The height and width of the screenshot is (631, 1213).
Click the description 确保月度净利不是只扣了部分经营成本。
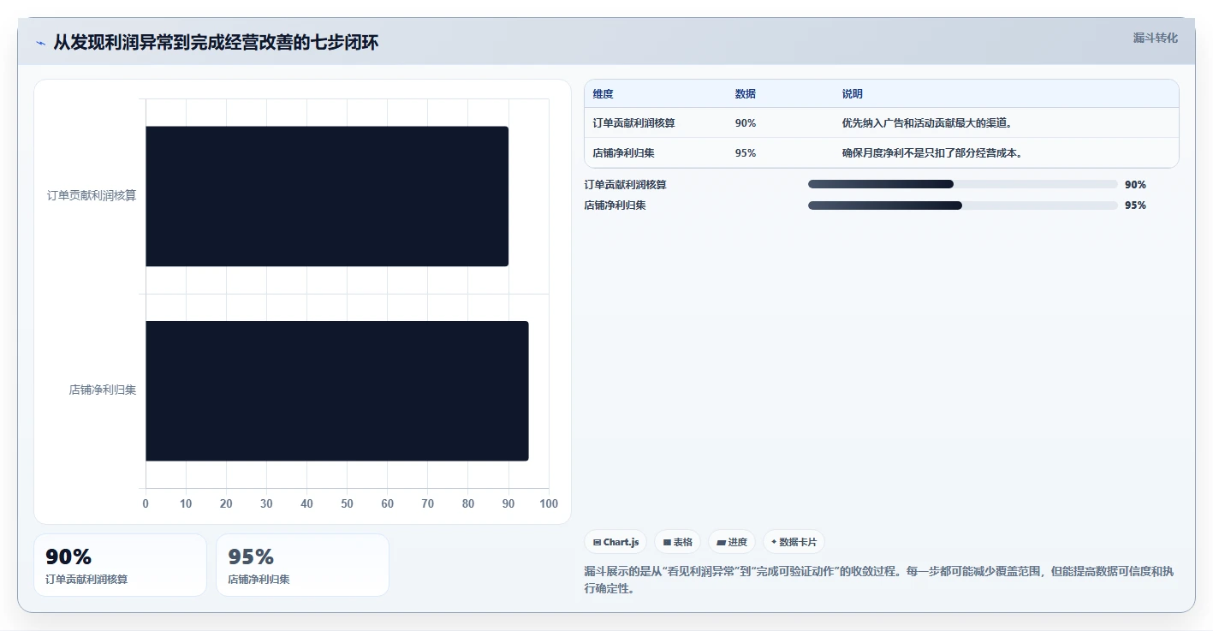[x=932, y=153]
